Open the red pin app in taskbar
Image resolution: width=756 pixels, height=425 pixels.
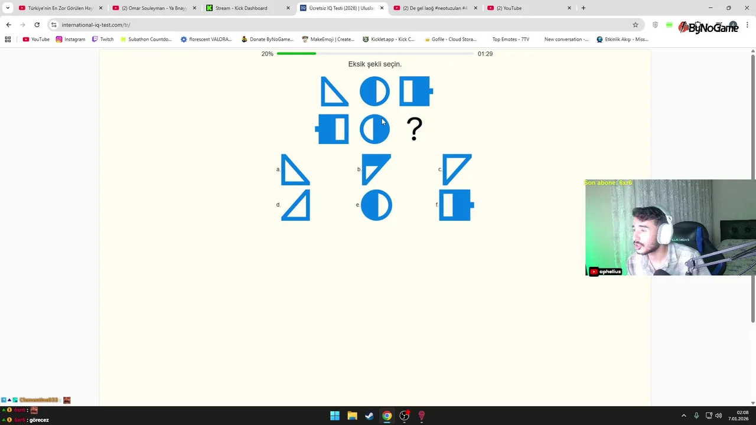(421, 416)
